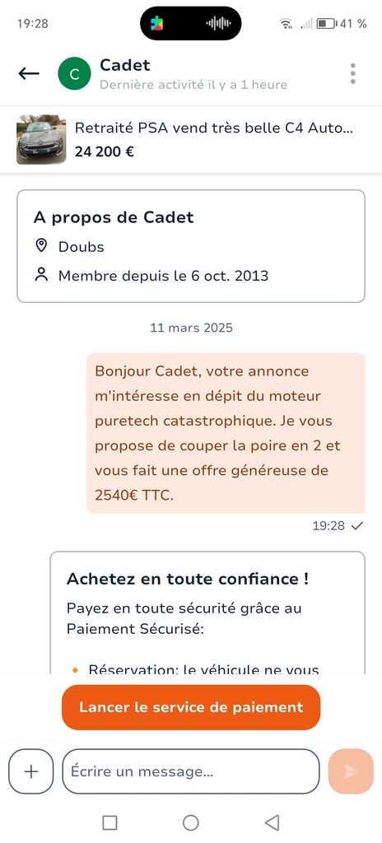Open the three-dot options menu
Screen dimensions: 382x843
tap(353, 73)
